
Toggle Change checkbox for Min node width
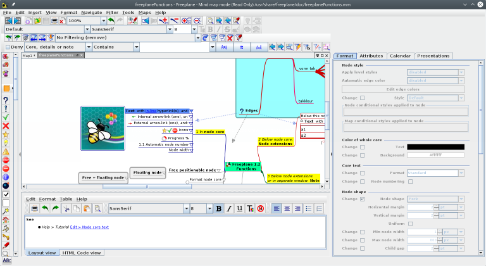[363, 232]
